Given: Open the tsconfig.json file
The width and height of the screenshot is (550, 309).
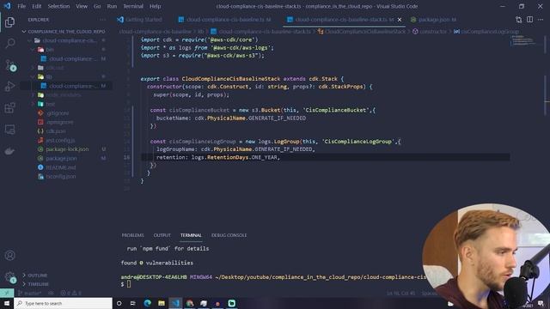Looking at the screenshot, I should (x=66, y=177).
